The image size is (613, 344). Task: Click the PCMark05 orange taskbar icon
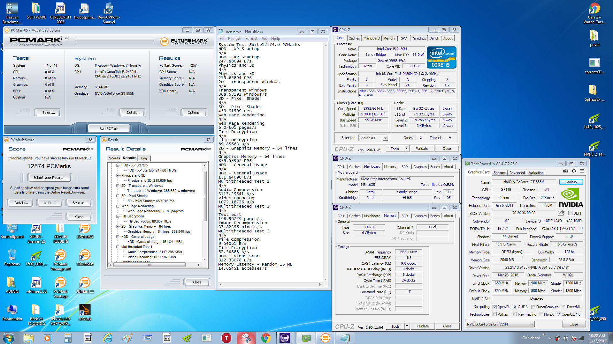point(325,338)
